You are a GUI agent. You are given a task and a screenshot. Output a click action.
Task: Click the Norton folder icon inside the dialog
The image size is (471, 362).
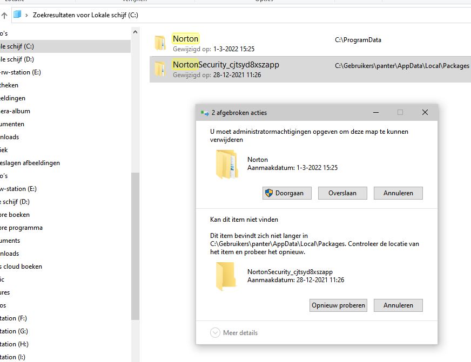coord(226,164)
